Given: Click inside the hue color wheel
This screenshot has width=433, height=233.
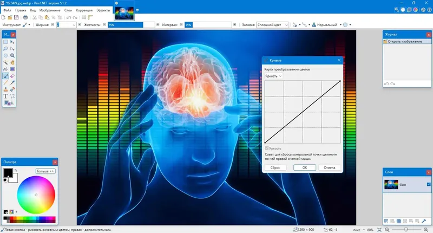Looking at the screenshot, I should point(36,195).
